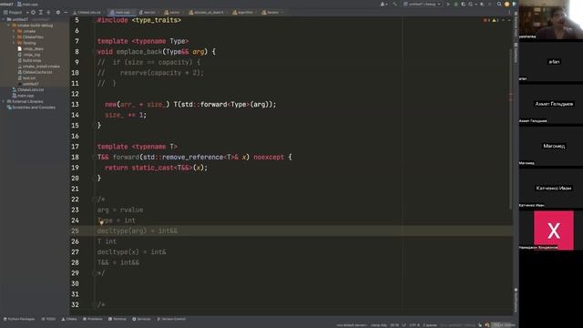
Task: Run with Coverage icon in toolbar
Action: [x=464, y=4]
